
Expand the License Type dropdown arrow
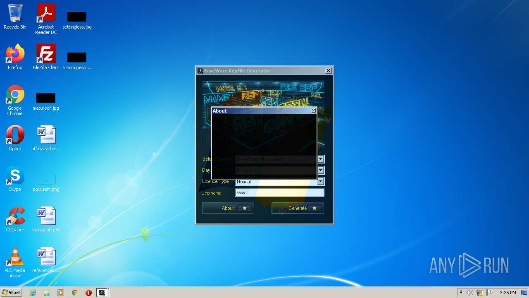pyautogui.click(x=321, y=182)
